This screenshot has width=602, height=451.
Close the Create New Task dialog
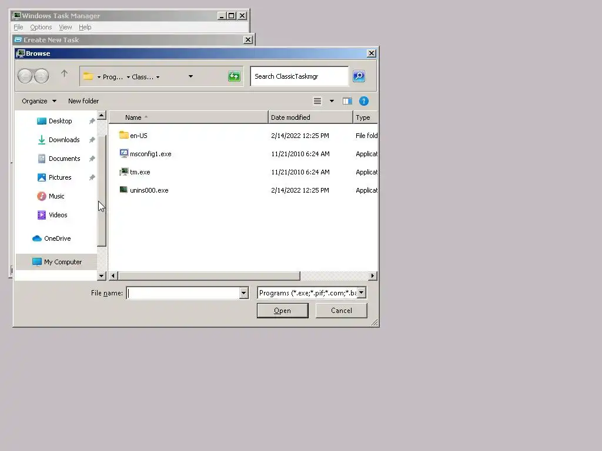click(x=248, y=40)
